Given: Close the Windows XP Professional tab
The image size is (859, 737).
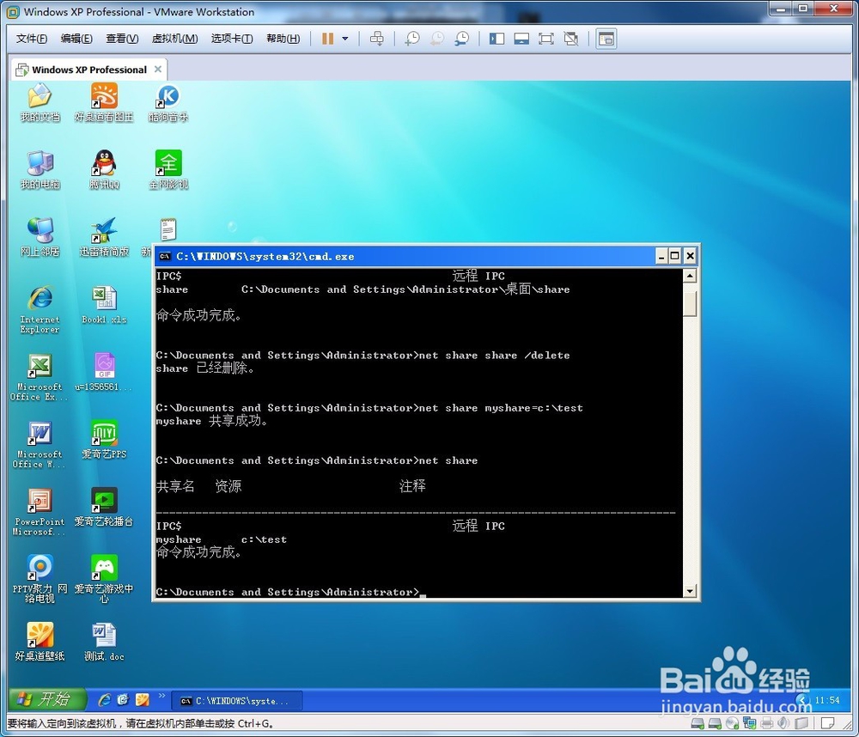Looking at the screenshot, I should click(158, 69).
